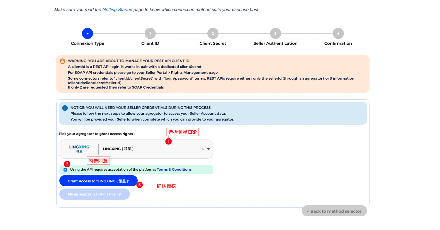Click the LINGXING logo in aggregator selector

[x=79, y=149]
